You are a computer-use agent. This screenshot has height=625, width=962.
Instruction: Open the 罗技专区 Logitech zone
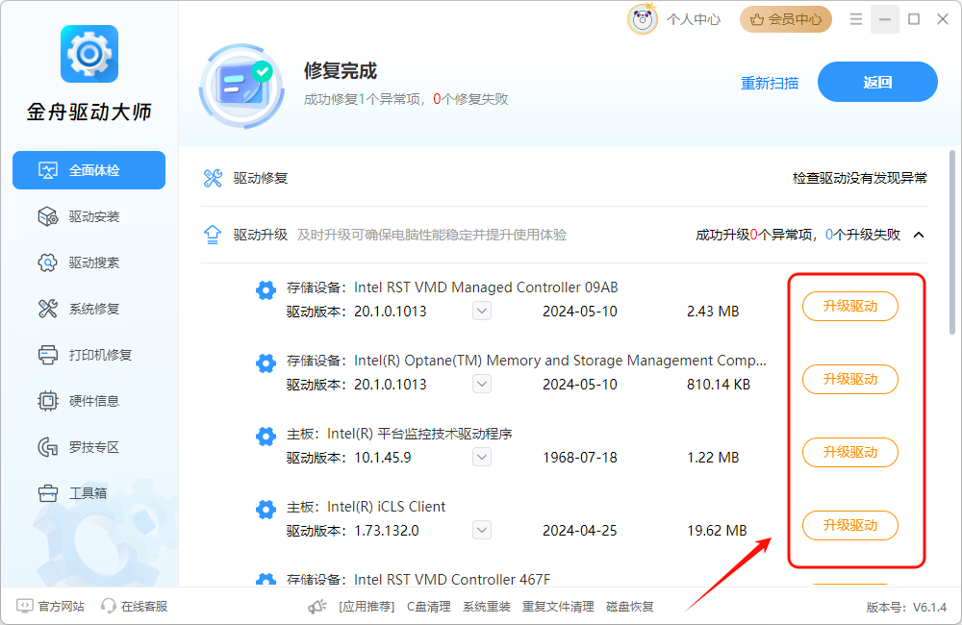point(79,447)
